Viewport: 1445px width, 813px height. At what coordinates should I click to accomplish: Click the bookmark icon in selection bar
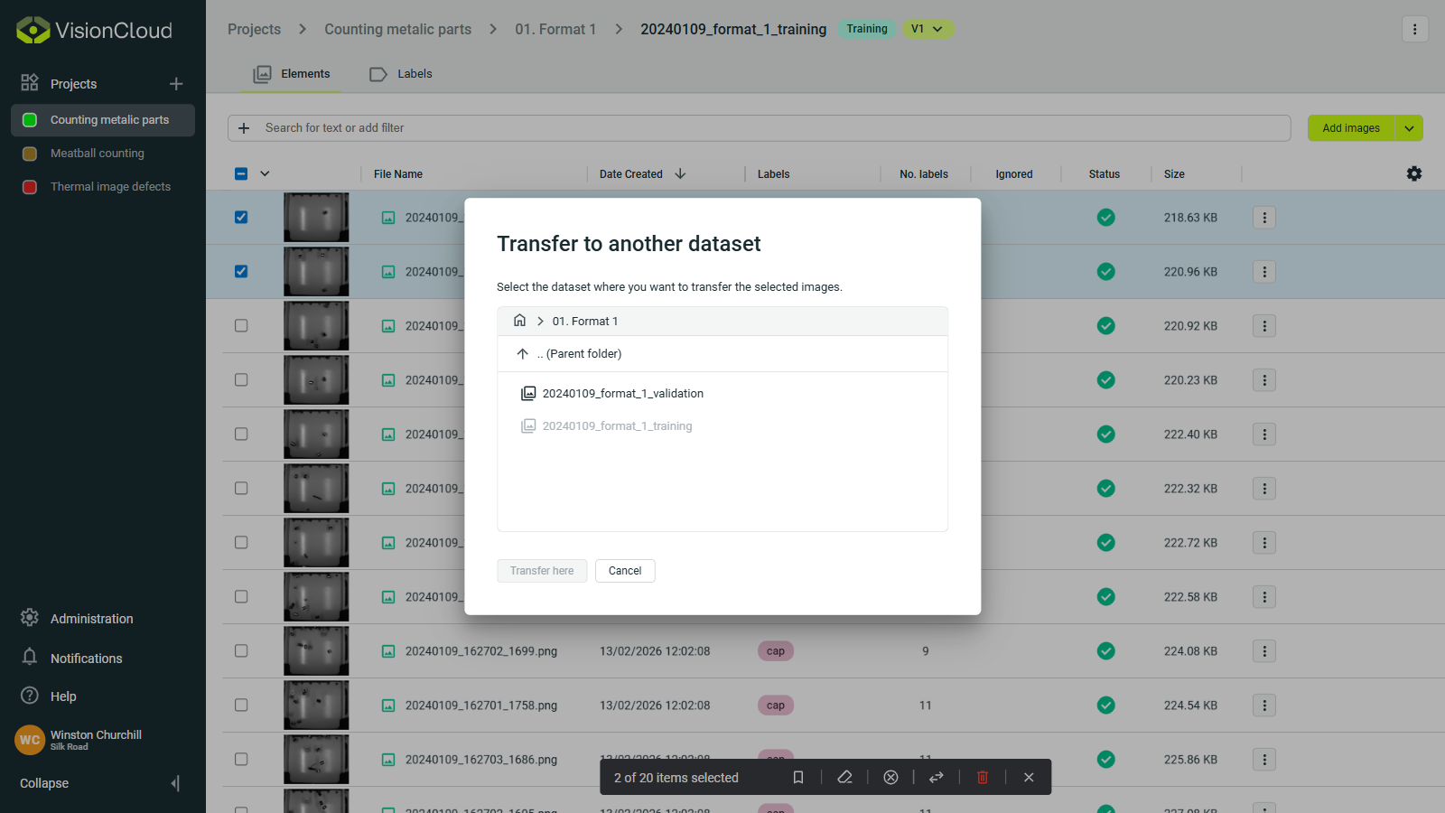[x=798, y=777]
